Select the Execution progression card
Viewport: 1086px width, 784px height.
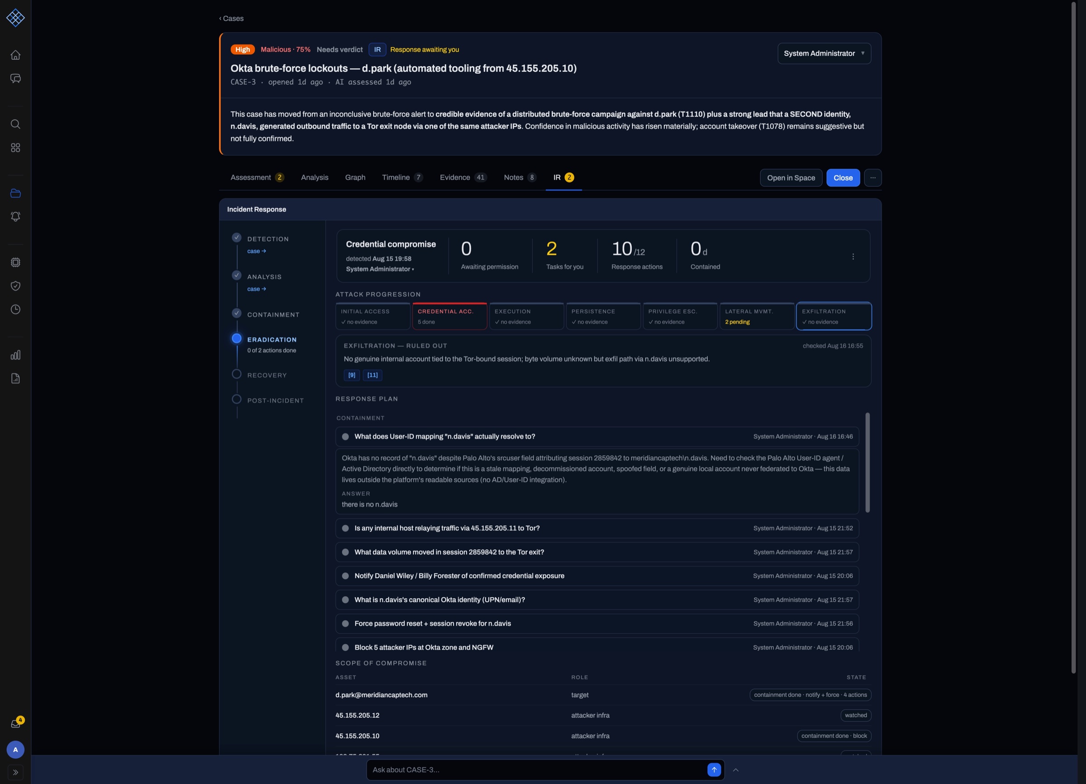526,316
